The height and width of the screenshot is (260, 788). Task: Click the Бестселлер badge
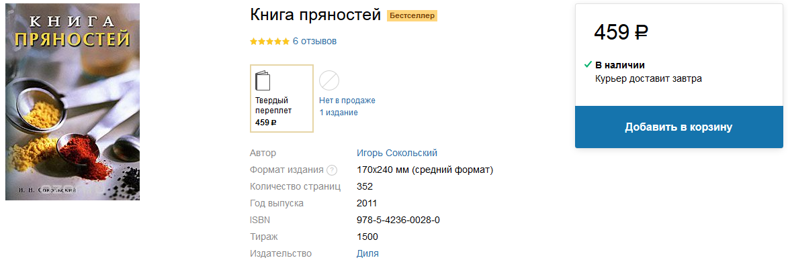pos(412,16)
